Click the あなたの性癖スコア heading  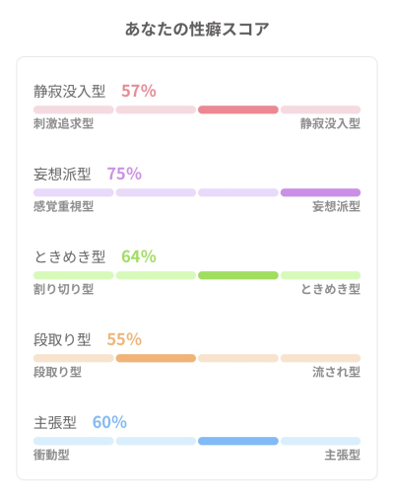[x=197, y=29]
